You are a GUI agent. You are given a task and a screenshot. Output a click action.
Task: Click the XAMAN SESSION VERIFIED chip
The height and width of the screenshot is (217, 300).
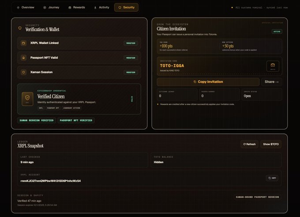37,120
